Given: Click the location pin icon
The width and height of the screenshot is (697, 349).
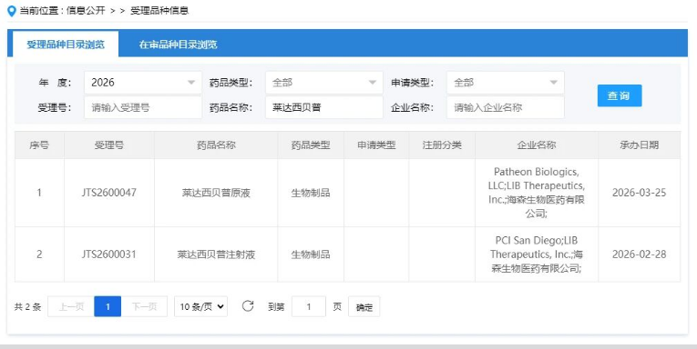Looking at the screenshot, I should [12, 11].
